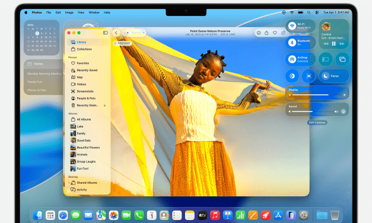Open Numbers from the Dock
This screenshot has height=223, width=372.
pyautogui.click(x=240, y=215)
